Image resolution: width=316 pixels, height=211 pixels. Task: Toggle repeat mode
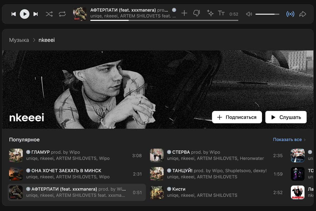(62, 14)
